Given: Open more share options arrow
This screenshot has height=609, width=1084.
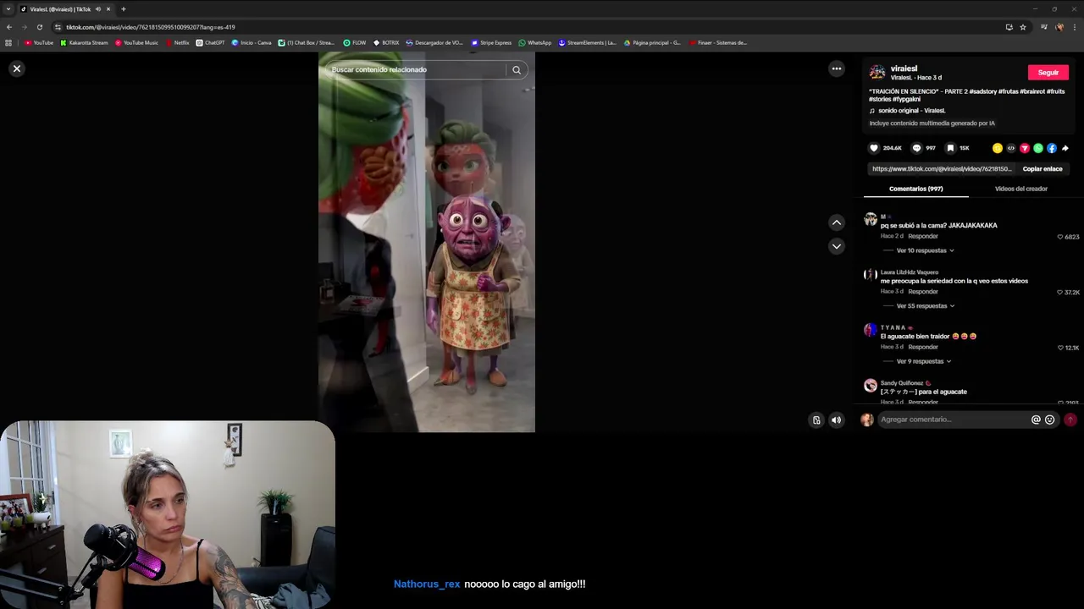Looking at the screenshot, I should click(x=1065, y=148).
